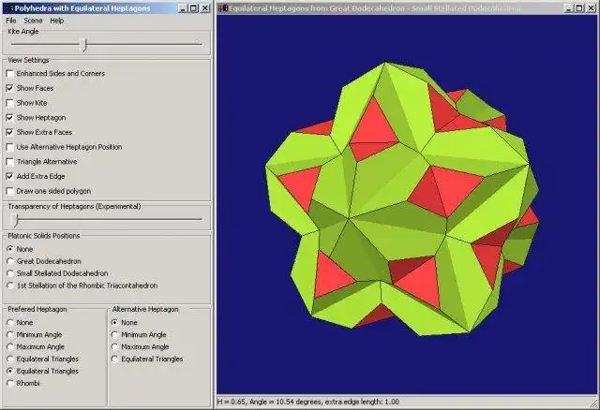
Task: Click the Kite Angle slider handle
Action: point(84,44)
